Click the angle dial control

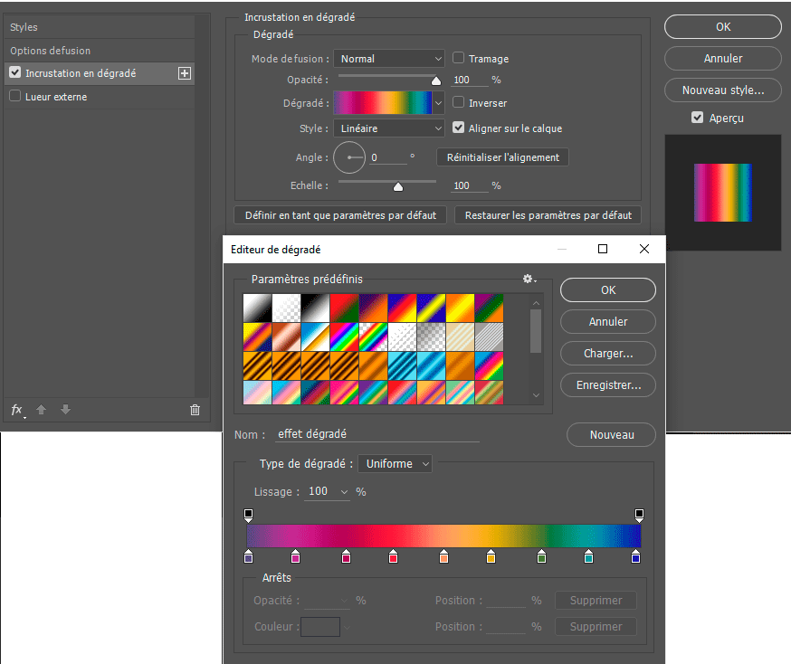click(x=349, y=157)
